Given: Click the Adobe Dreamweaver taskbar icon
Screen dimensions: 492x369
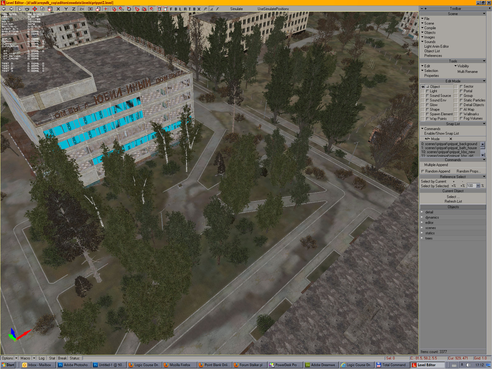Looking at the screenshot, I should pyautogui.click(x=321, y=365).
